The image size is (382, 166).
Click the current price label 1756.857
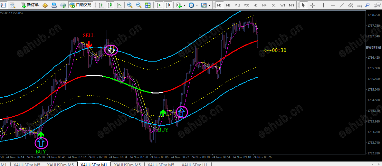tap(374, 47)
